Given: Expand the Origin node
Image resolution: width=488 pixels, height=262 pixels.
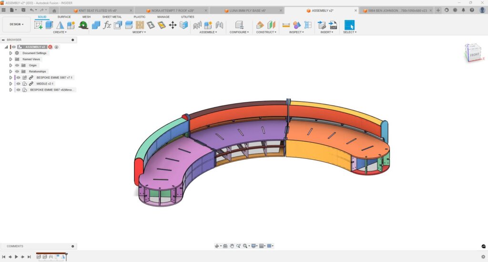Looking at the screenshot, I should point(10,65).
